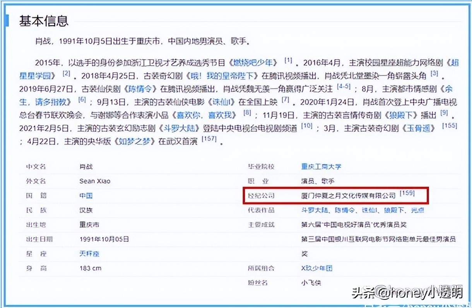The width and height of the screenshot is (472, 308).
Task: Open the 《喜欢你,喜欢我》 sketch link
Action: point(206,115)
